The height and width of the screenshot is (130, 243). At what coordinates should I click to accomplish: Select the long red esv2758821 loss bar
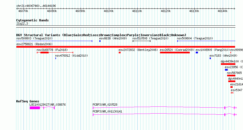(x=126, y=47)
